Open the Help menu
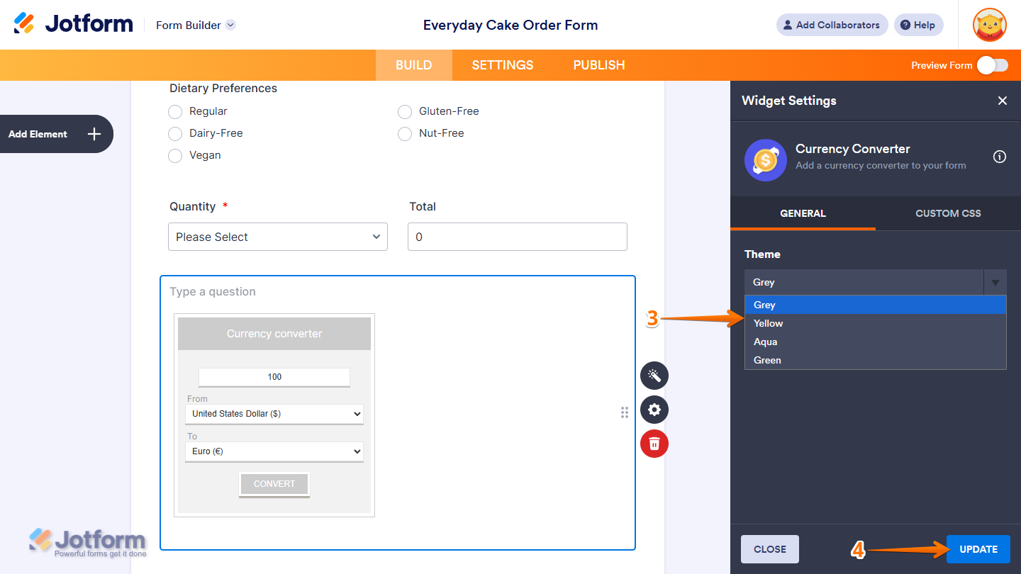This screenshot has width=1021, height=574. [918, 25]
